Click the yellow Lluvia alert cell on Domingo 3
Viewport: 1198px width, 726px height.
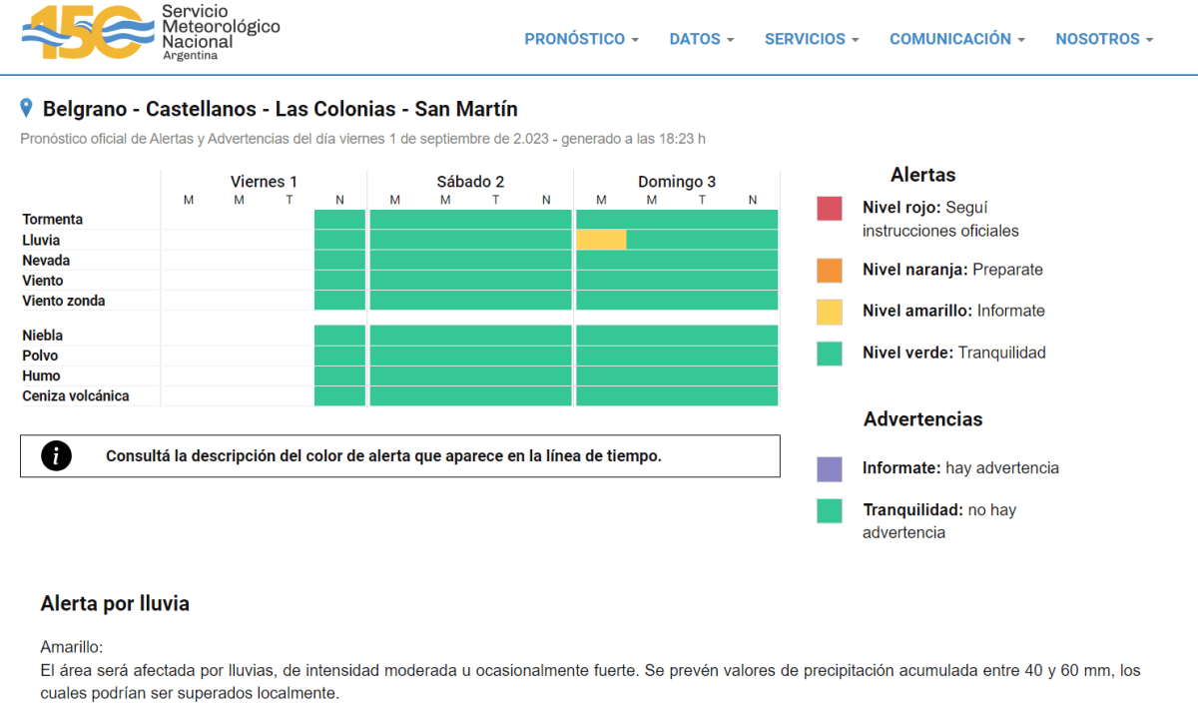(x=601, y=240)
